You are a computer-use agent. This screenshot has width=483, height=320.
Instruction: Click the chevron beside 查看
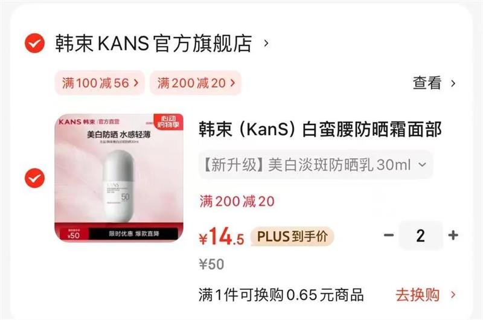tap(453, 83)
